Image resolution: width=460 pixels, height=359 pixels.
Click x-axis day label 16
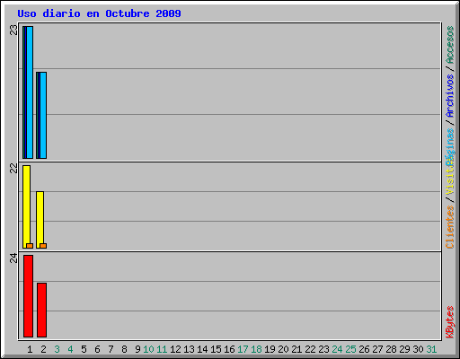(229, 349)
